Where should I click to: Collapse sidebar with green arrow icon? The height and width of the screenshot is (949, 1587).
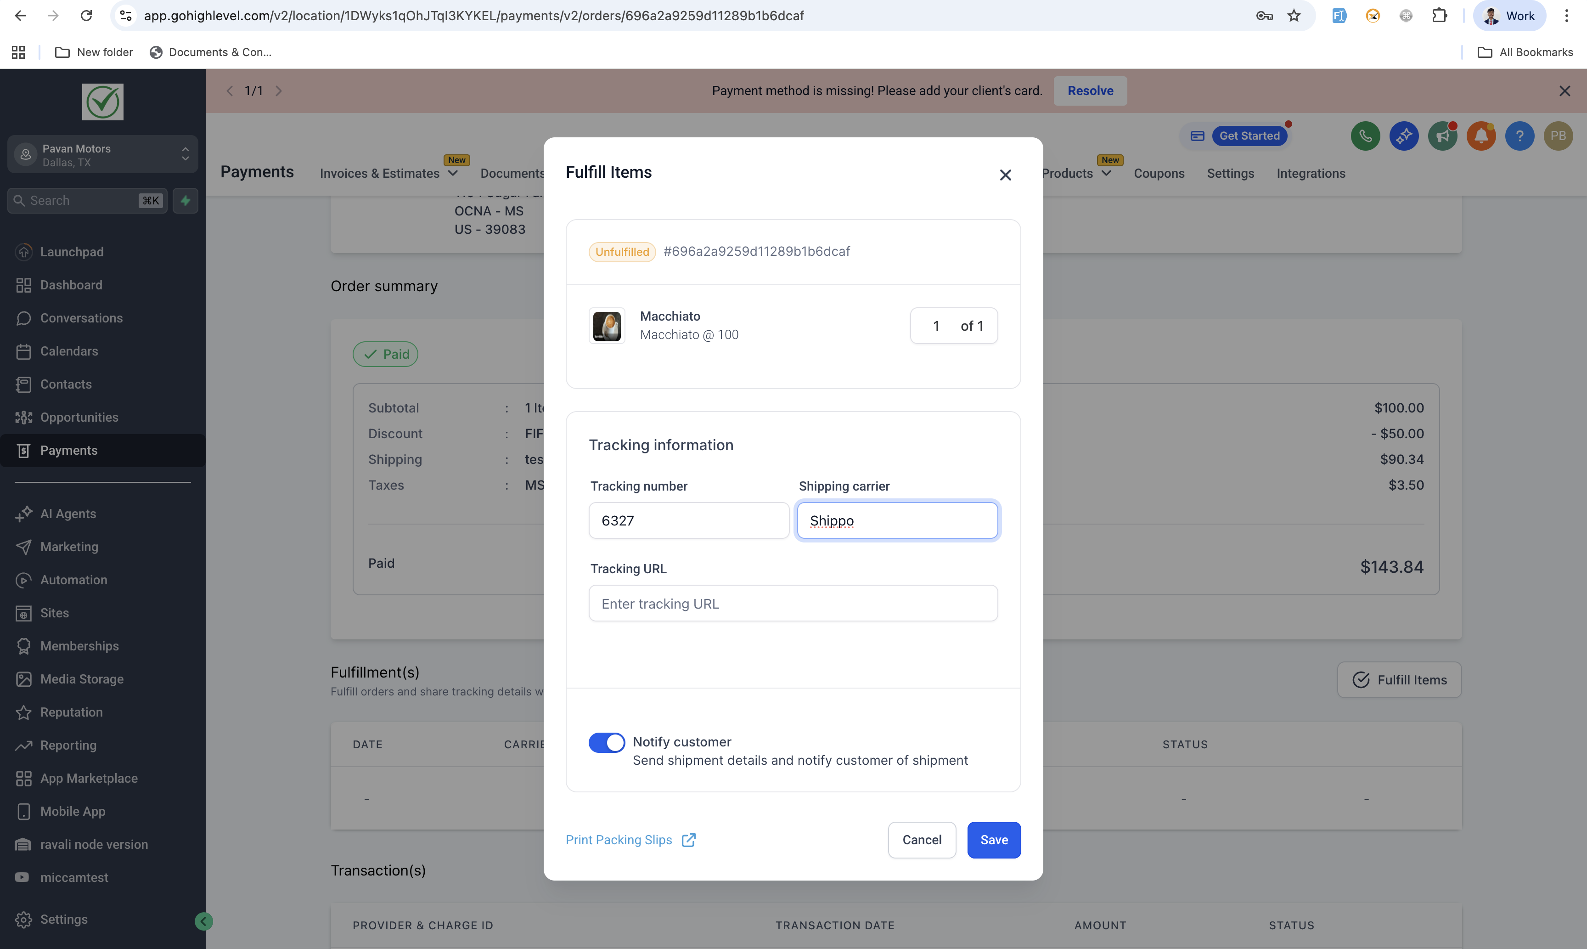click(x=203, y=921)
